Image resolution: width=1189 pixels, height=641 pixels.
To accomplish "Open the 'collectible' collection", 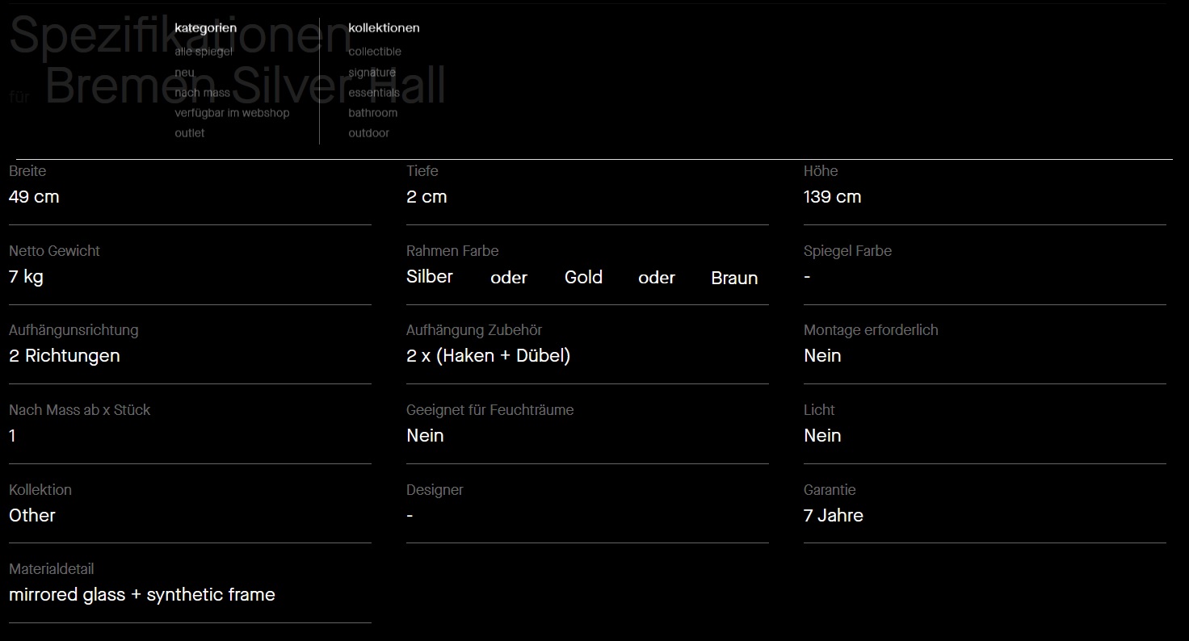I will point(375,52).
